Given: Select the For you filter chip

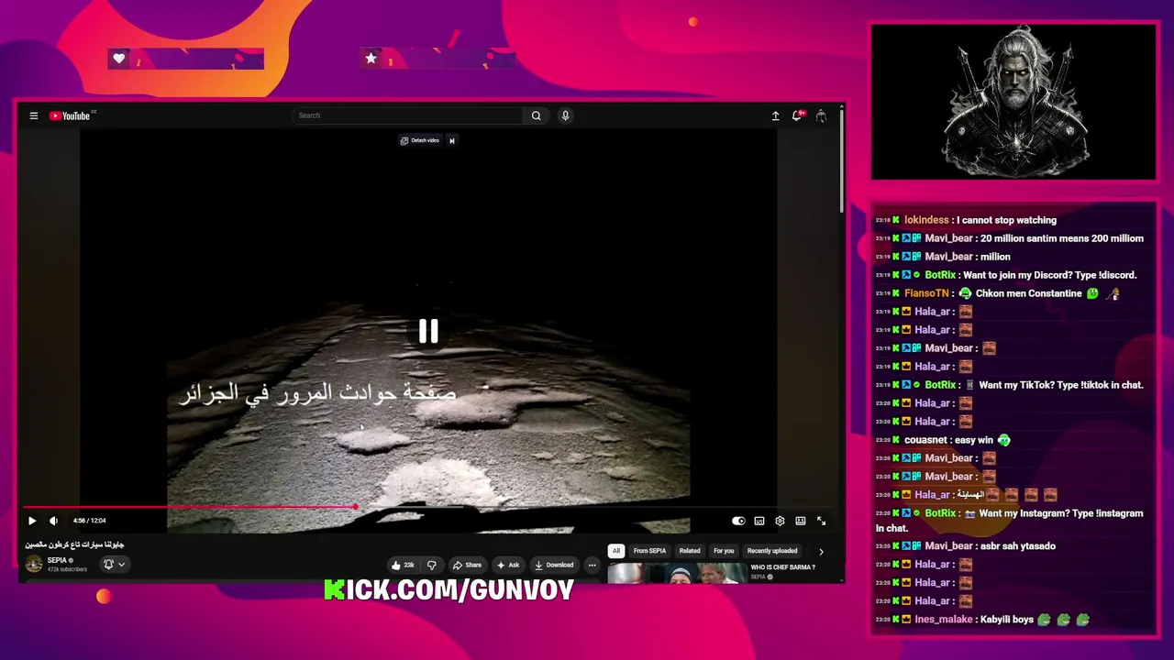Looking at the screenshot, I should click(724, 551).
